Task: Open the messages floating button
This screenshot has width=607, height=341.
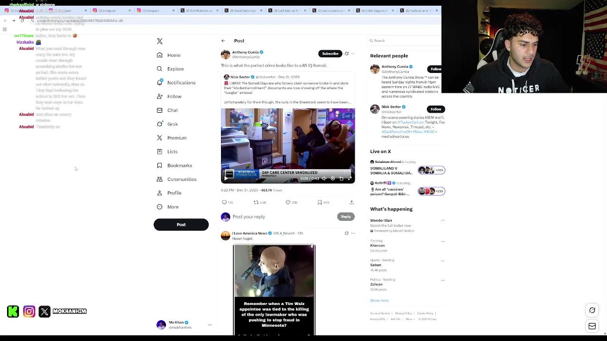Action: point(592,326)
